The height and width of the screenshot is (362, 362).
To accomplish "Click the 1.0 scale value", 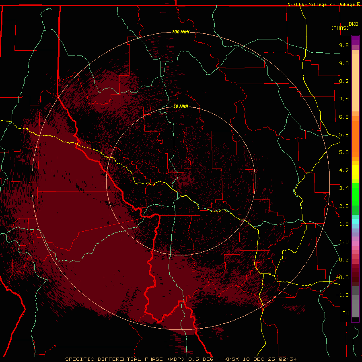I will pos(344,242).
